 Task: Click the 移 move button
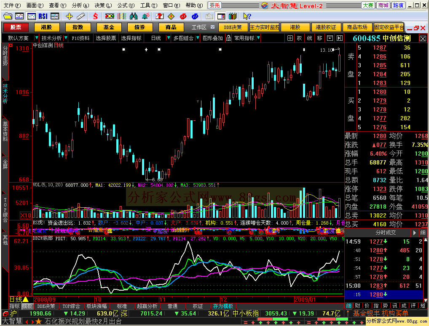(x=319, y=38)
